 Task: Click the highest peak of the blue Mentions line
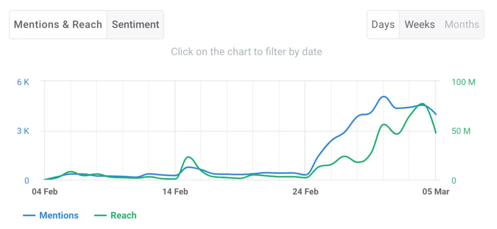point(383,97)
